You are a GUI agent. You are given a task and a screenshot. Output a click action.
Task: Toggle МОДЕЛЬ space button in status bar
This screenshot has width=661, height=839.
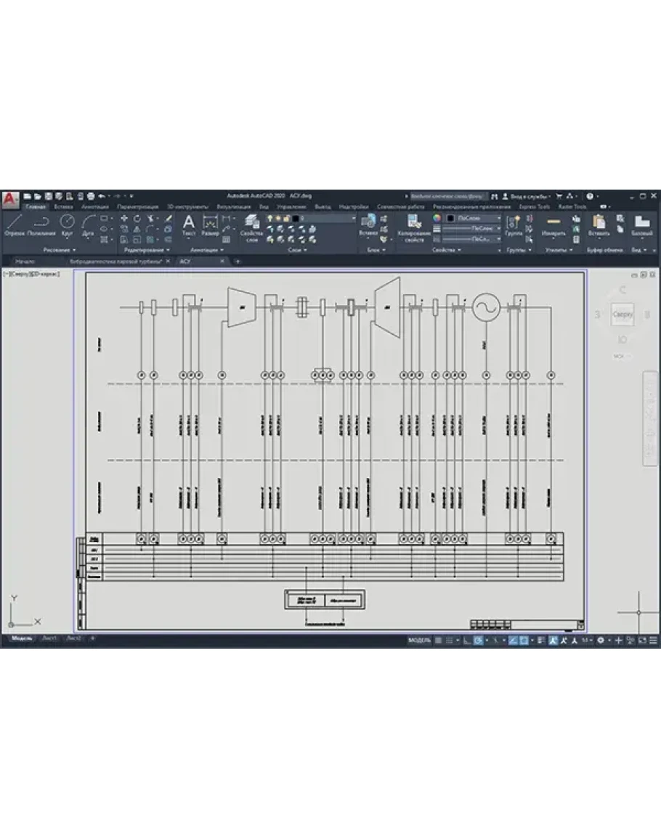pyautogui.click(x=419, y=640)
